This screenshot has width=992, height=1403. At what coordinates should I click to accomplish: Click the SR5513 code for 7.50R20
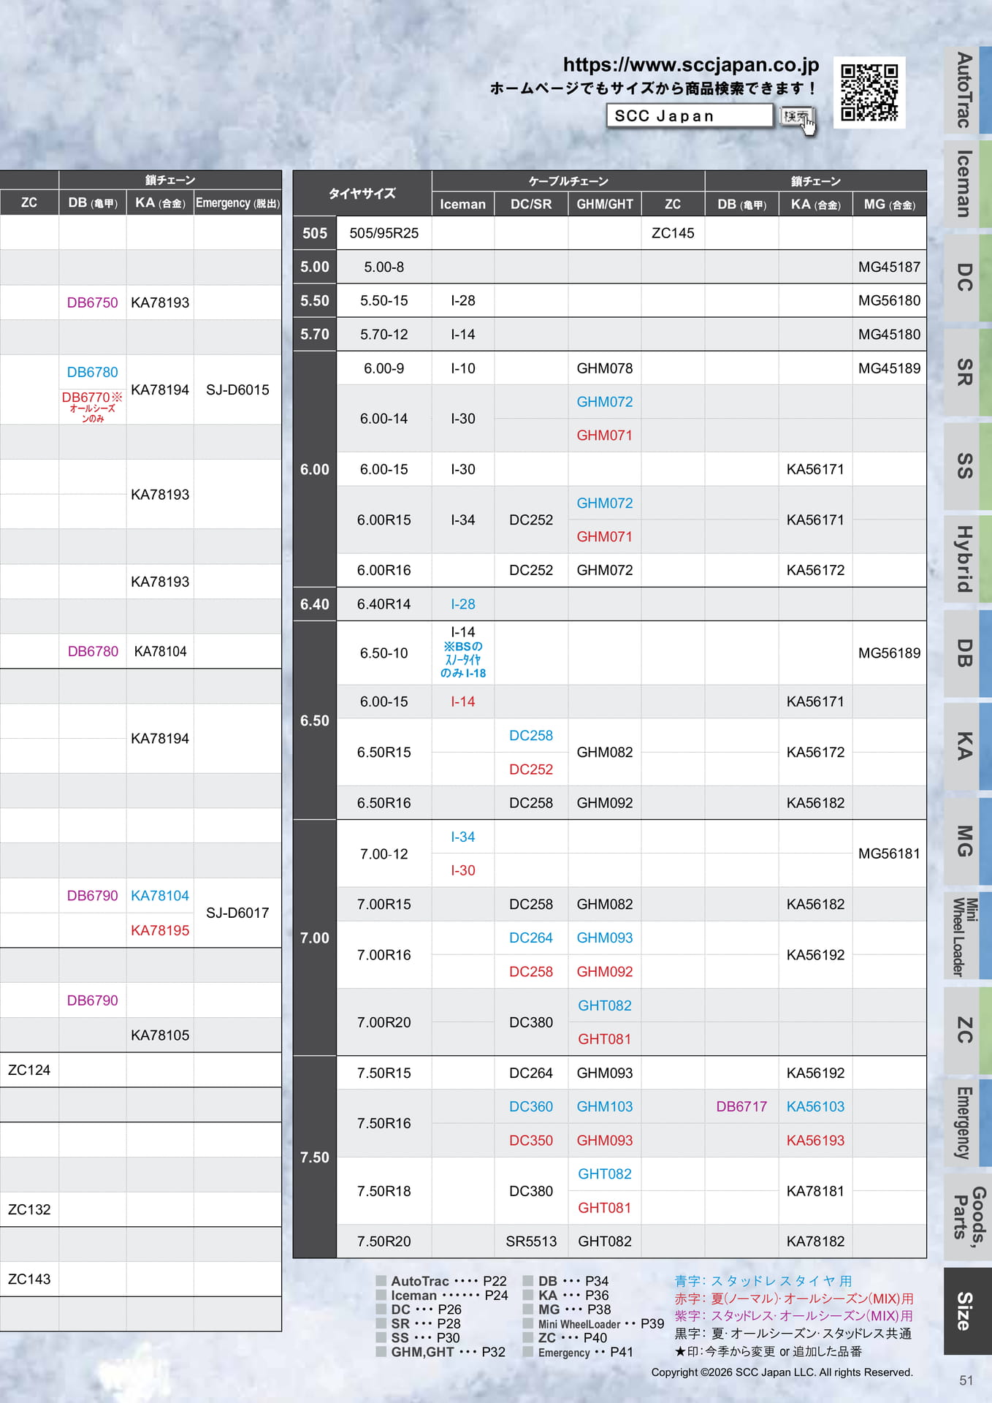click(531, 1242)
